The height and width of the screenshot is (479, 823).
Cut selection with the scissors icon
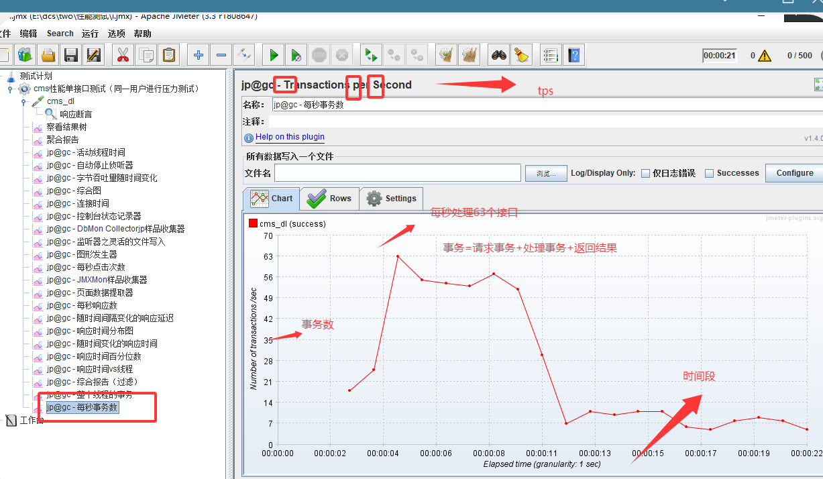click(123, 55)
